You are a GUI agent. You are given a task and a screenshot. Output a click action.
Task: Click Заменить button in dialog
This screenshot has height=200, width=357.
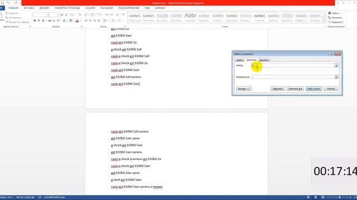[x=278, y=89]
